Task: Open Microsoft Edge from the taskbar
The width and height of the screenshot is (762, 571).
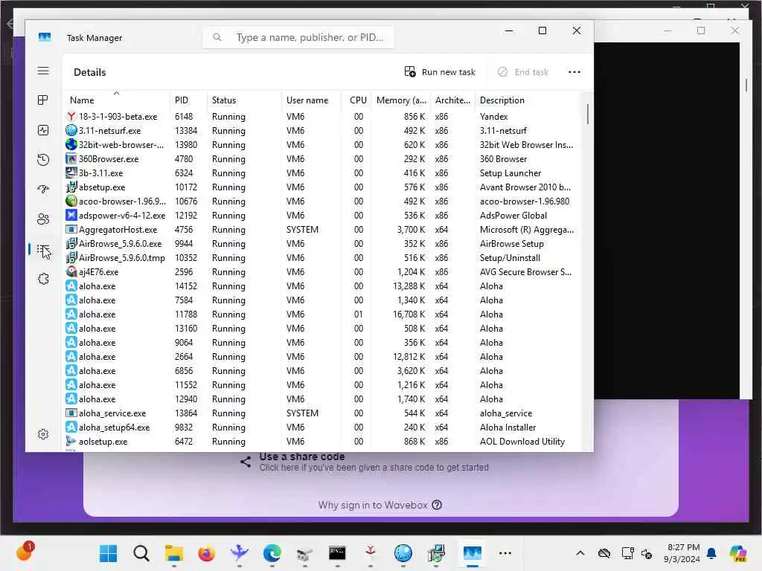Action: click(x=272, y=553)
